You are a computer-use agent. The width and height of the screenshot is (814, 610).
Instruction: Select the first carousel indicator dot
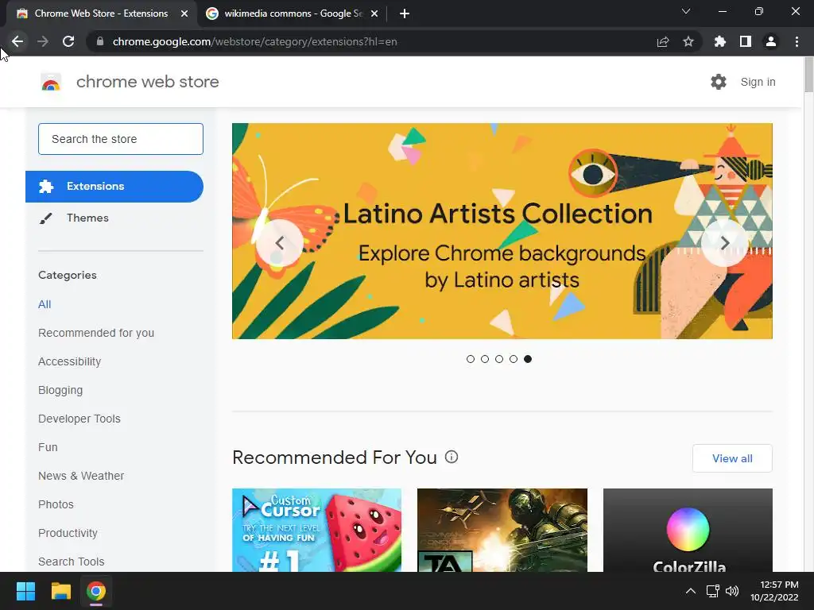pyautogui.click(x=471, y=359)
